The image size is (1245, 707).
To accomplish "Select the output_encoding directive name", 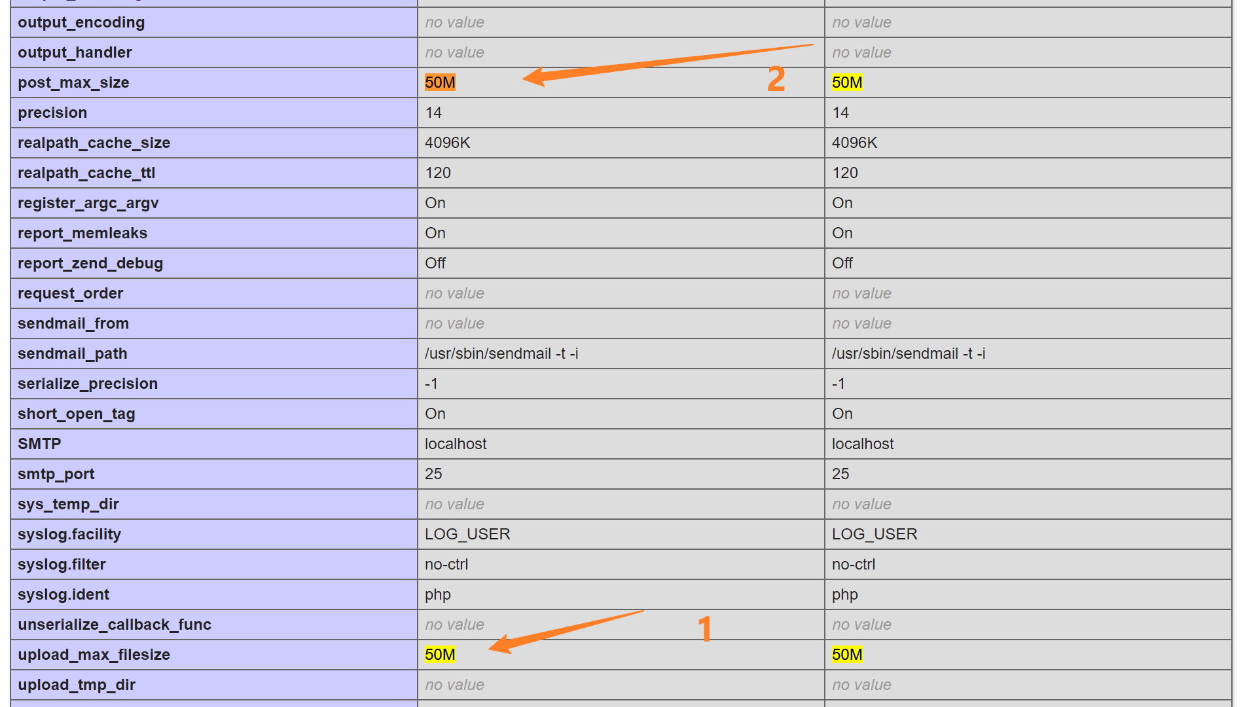I will tap(81, 22).
